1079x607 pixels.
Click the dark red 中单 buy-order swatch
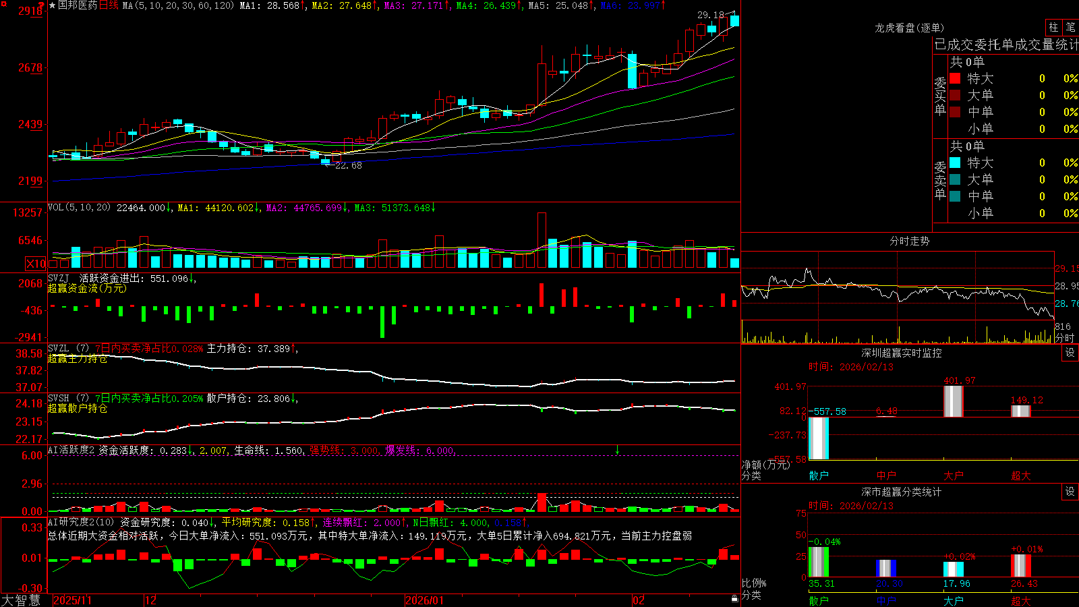[x=955, y=112]
